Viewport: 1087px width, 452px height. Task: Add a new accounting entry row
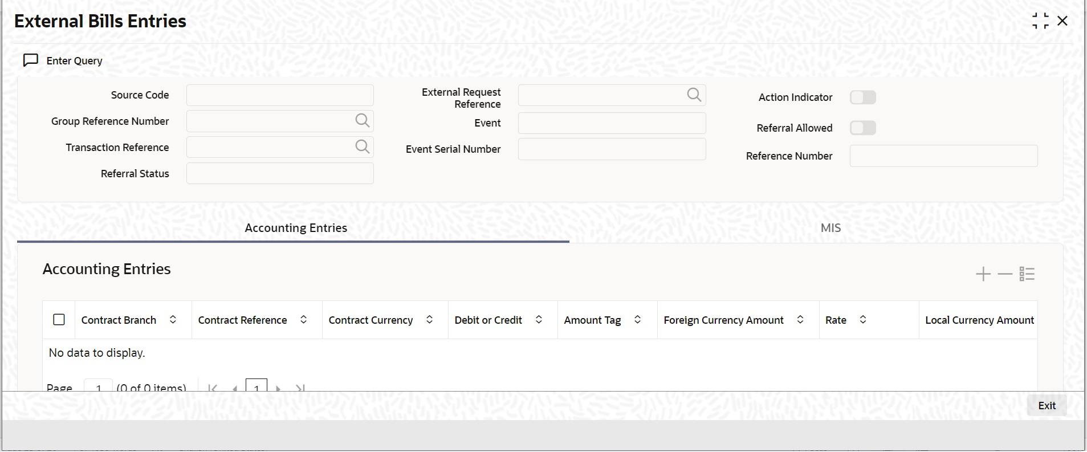click(x=983, y=274)
